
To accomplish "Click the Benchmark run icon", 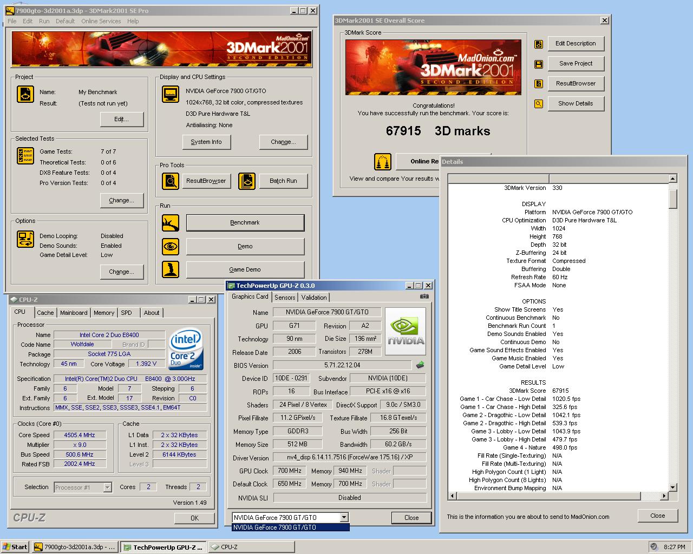I will pyautogui.click(x=171, y=222).
